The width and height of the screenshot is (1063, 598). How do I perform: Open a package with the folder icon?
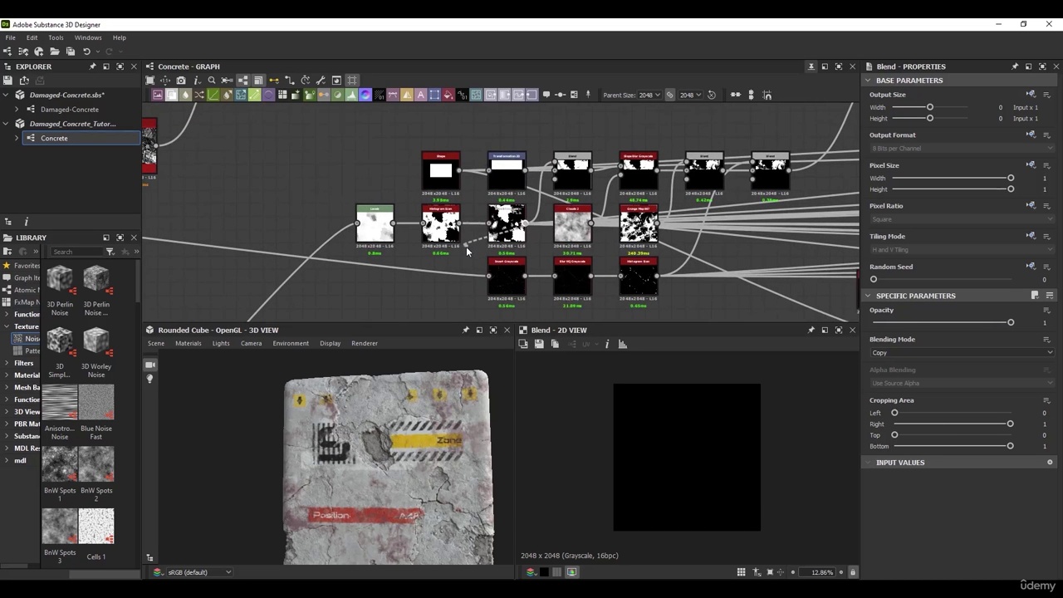pyautogui.click(x=54, y=51)
